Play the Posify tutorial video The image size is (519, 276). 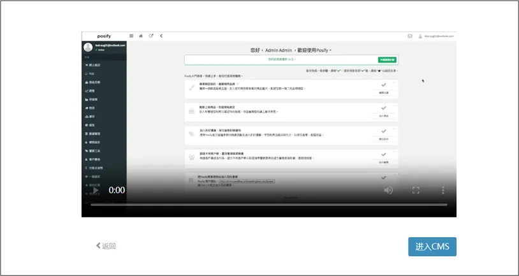[x=96, y=191]
